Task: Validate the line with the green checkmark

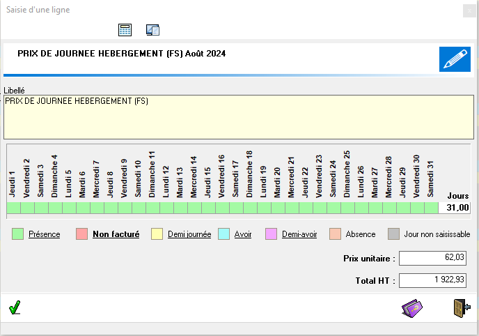Action: (15, 307)
